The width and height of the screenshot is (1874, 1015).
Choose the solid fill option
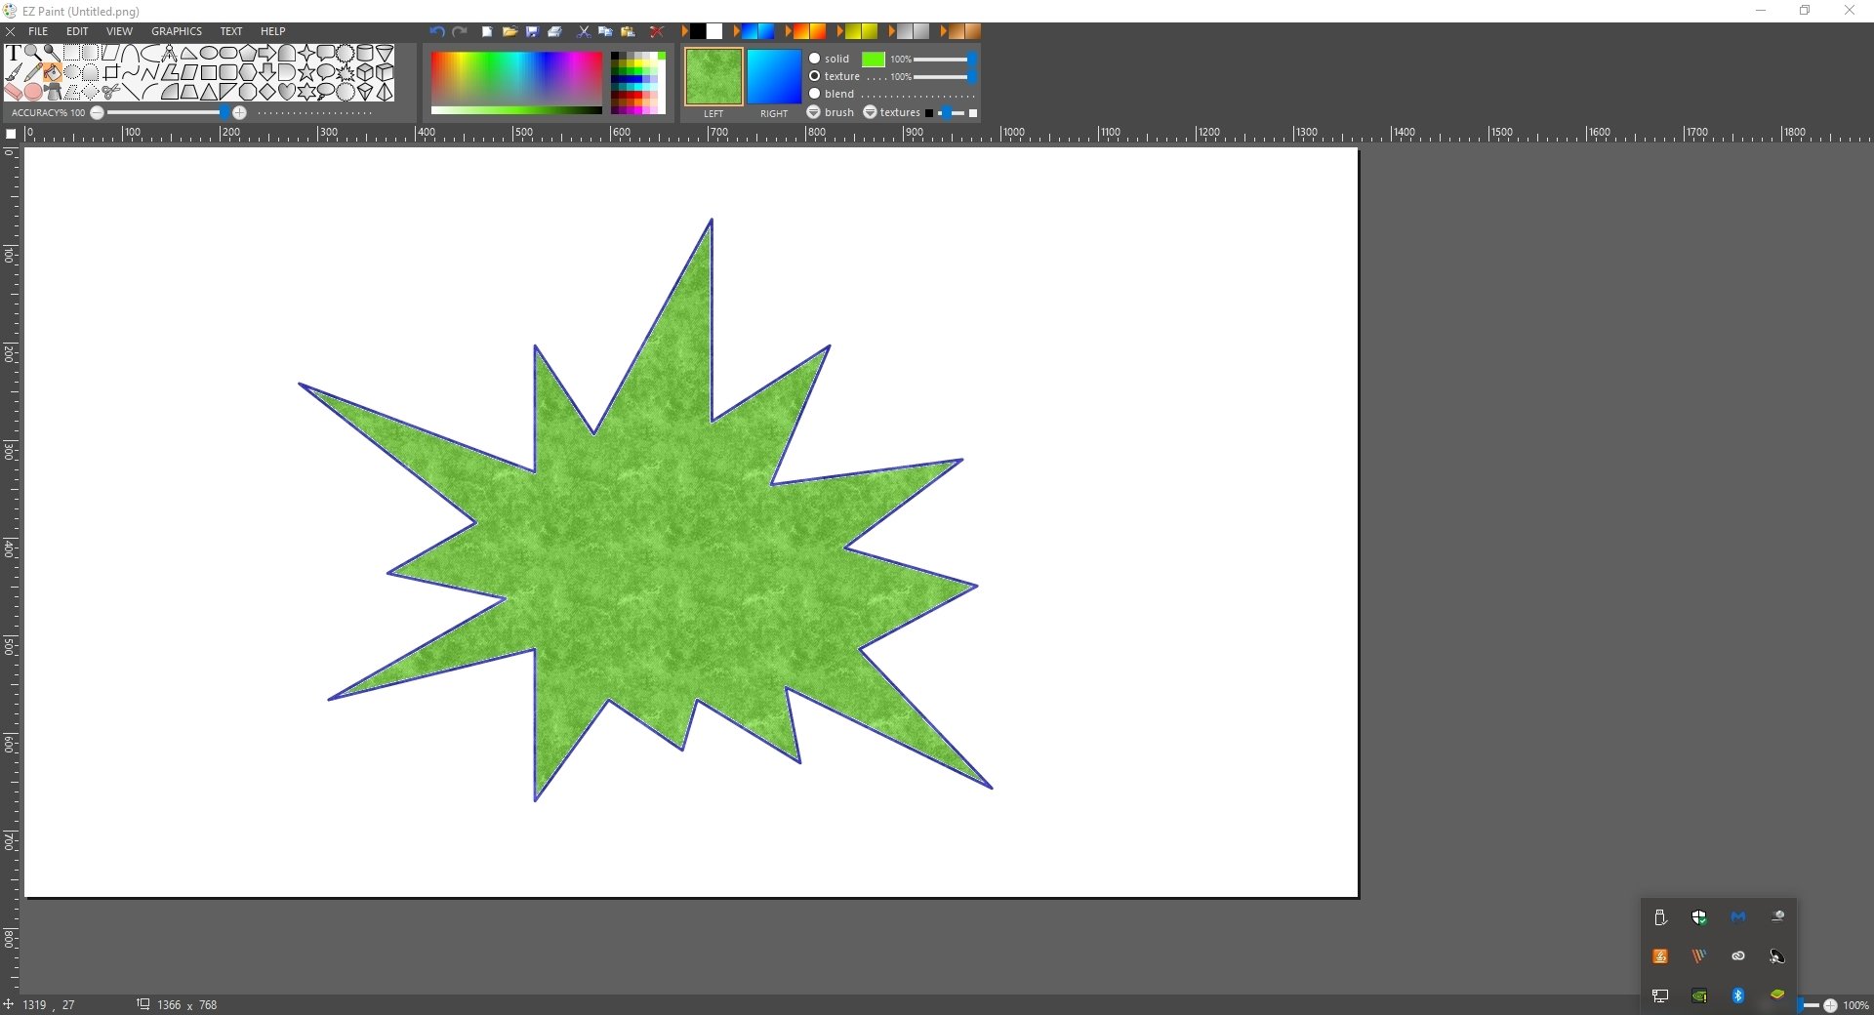tap(815, 59)
